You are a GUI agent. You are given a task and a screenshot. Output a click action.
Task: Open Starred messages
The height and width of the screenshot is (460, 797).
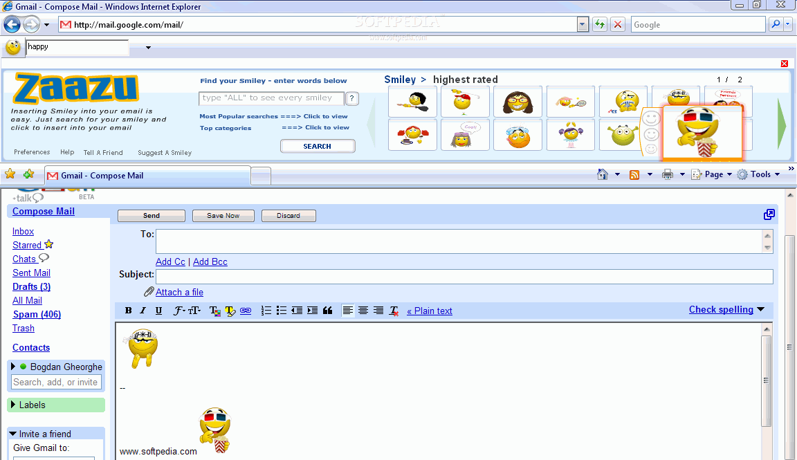pyautogui.click(x=27, y=245)
